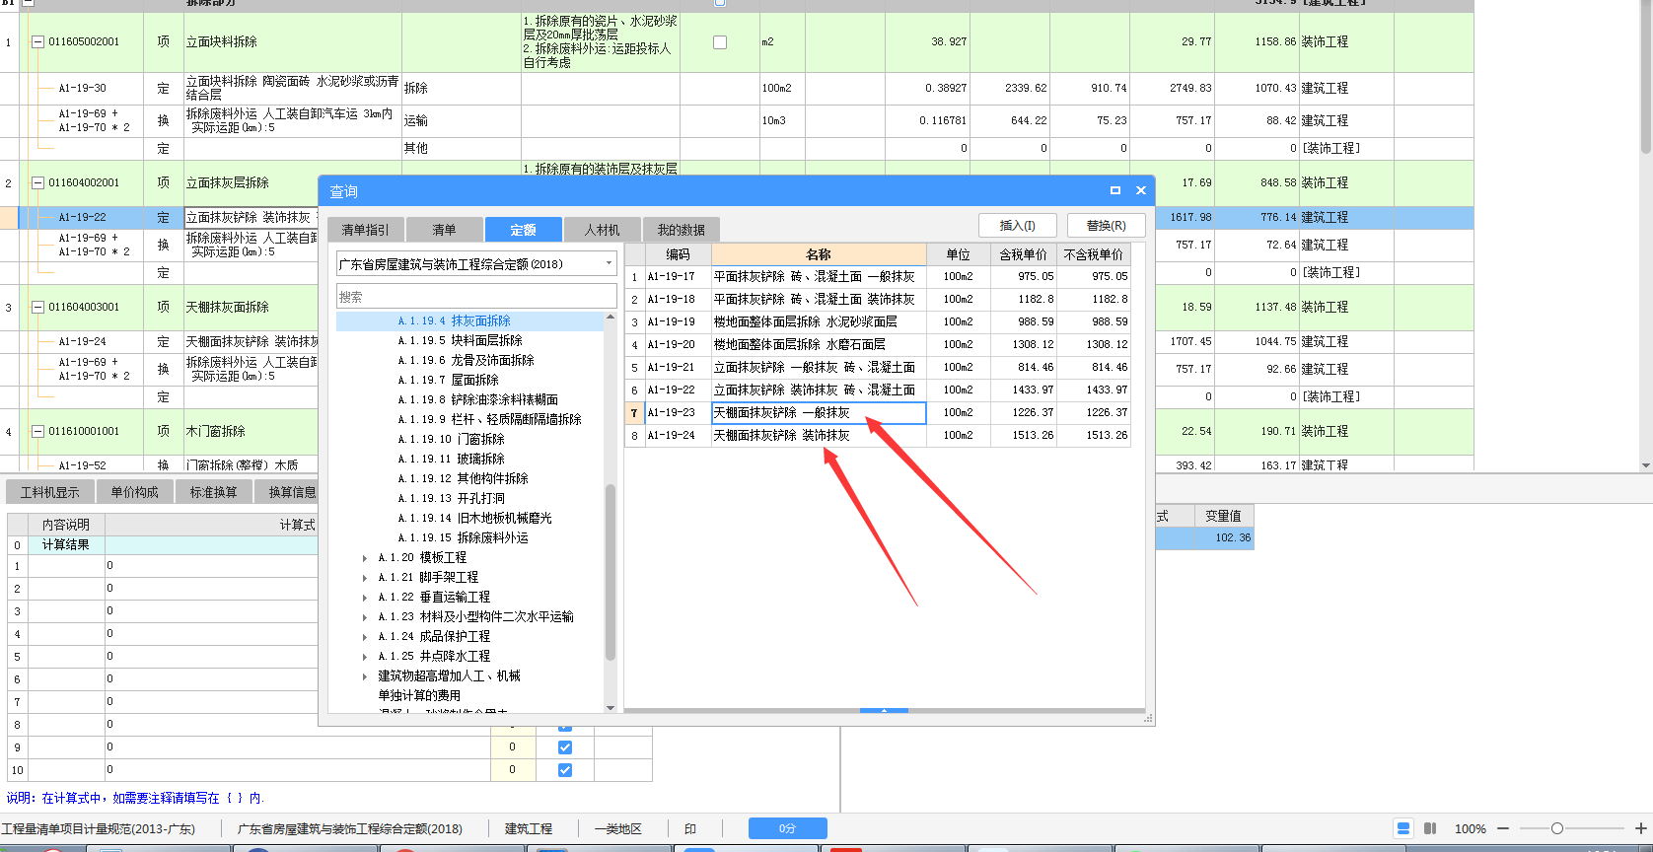Click 一类地区 in the status bar
This screenshot has height=852, width=1653.
coord(618,828)
